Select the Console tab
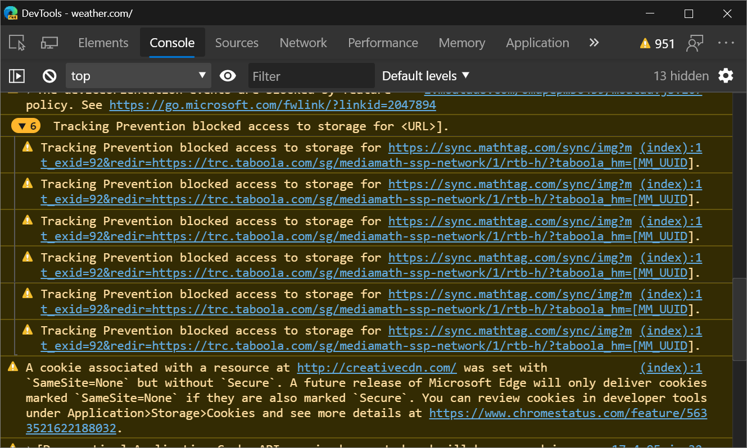This screenshot has width=747, height=448. 172,43
